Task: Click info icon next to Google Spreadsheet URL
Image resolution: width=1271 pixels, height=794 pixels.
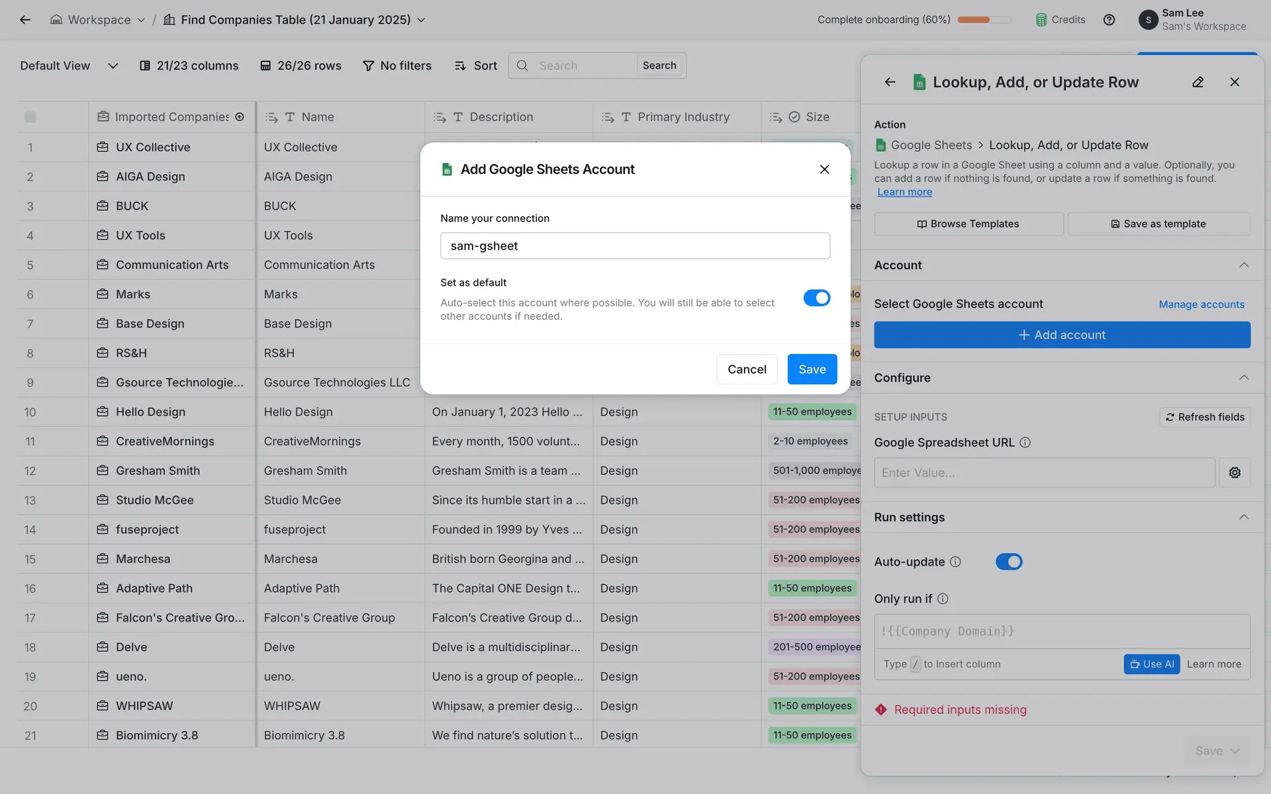Action: [x=1025, y=443]
